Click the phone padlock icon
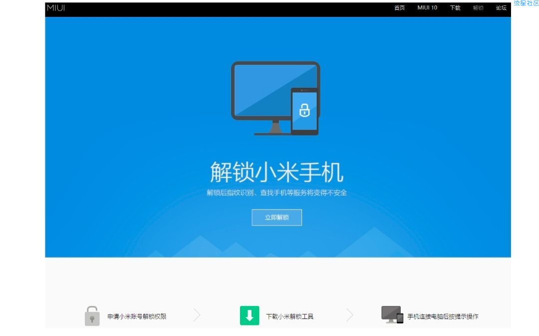Image resolution: width=539 pixels, height=336 pixels. click(x=304, y=111)
